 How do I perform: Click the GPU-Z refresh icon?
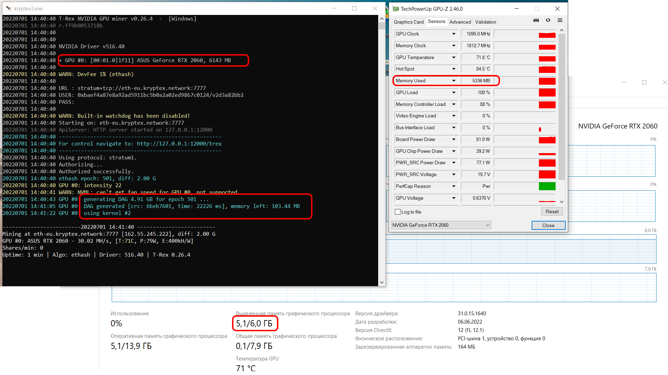(x=548, y=20)
